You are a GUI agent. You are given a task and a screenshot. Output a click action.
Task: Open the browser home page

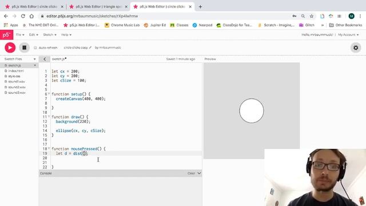31,16
